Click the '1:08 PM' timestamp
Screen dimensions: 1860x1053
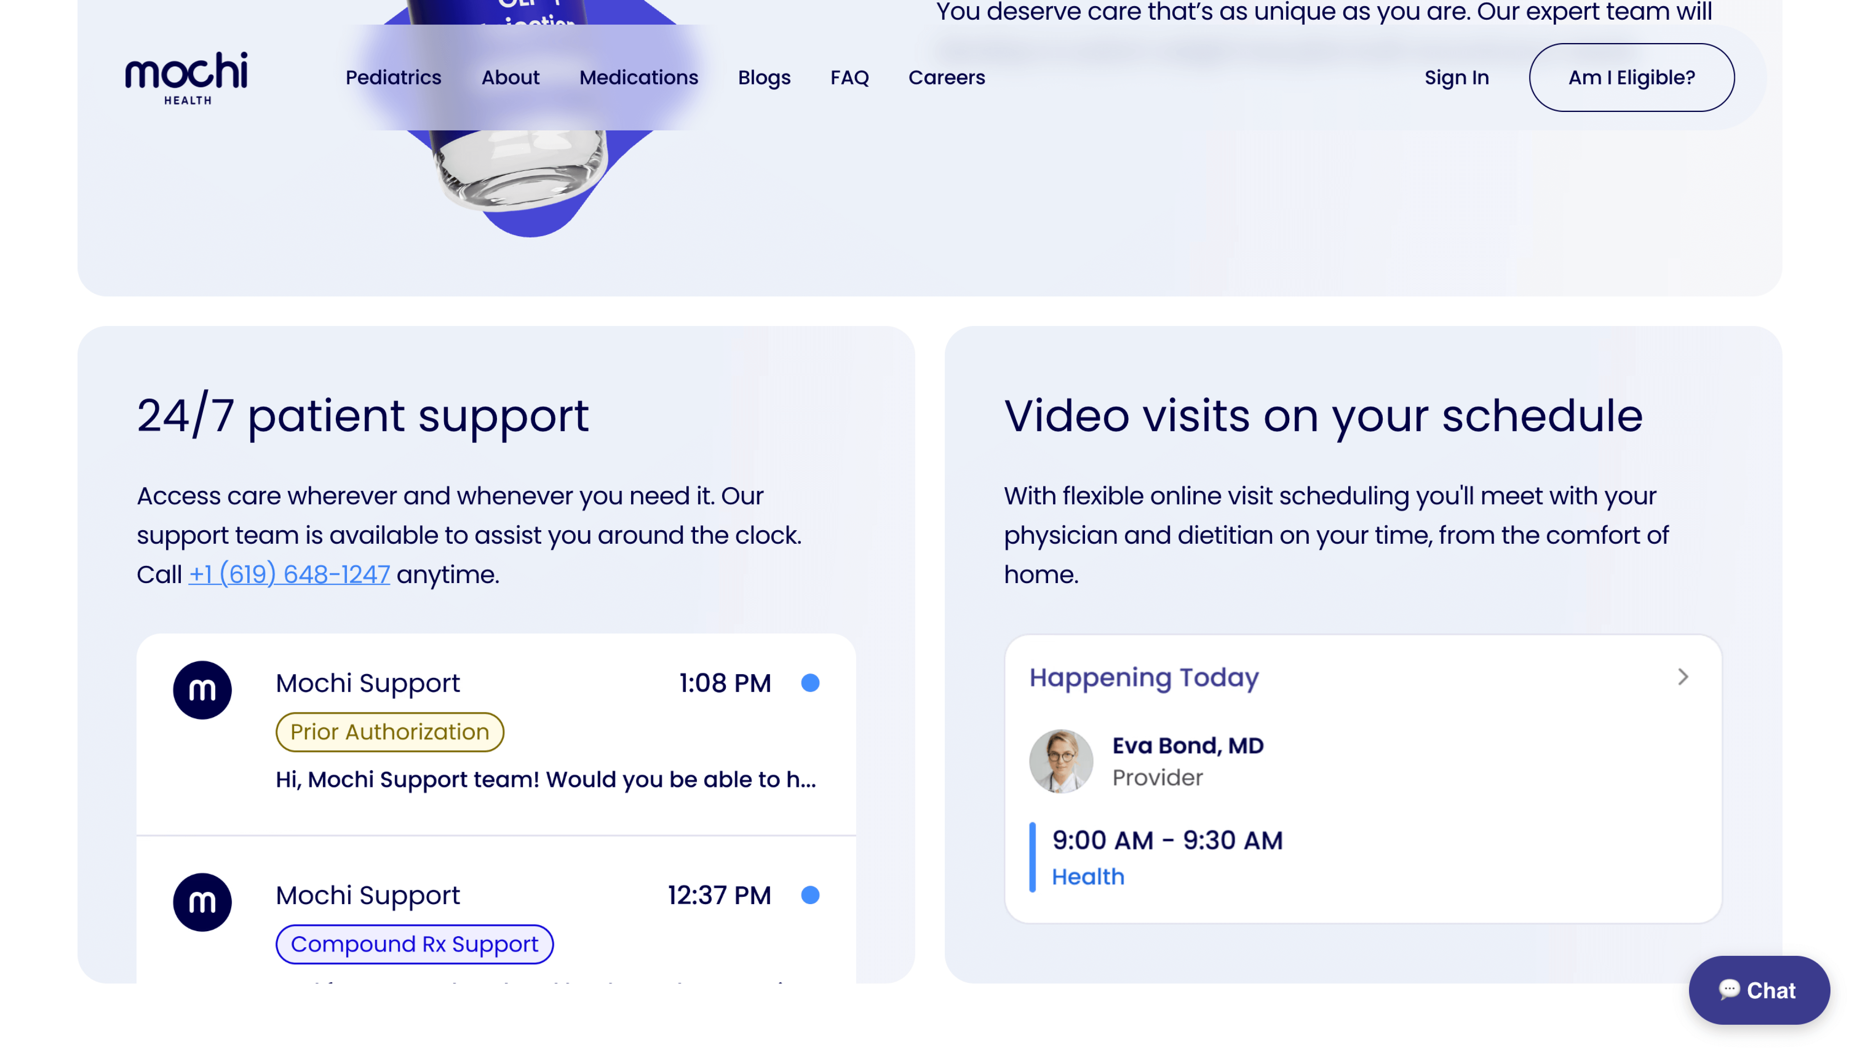click(x=725, y=684)
